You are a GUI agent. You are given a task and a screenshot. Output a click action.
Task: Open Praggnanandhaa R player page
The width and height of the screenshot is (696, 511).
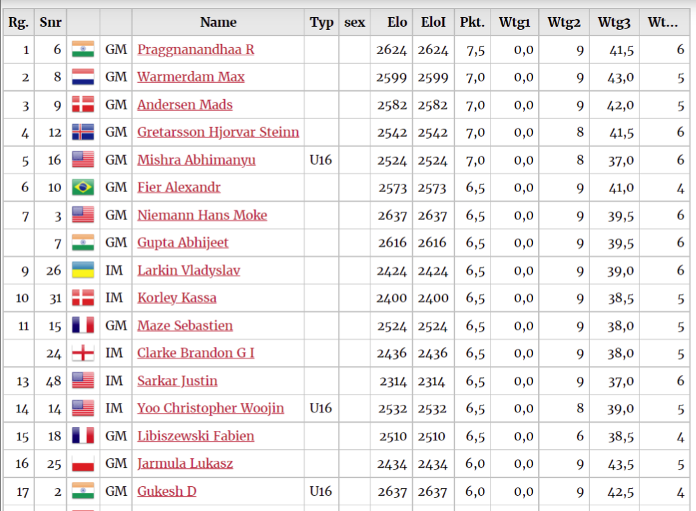tap(196, 49)
